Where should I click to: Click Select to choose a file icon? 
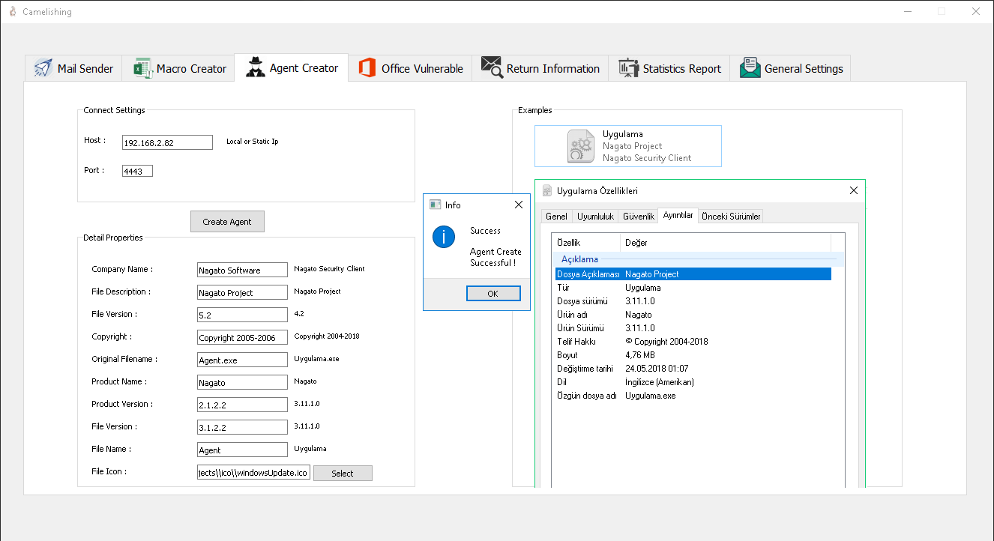[x=343, y=474]
